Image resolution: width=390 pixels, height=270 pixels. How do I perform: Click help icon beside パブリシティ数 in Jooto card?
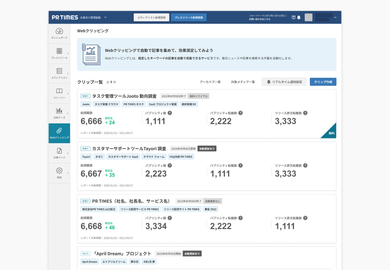coord(170,113)
